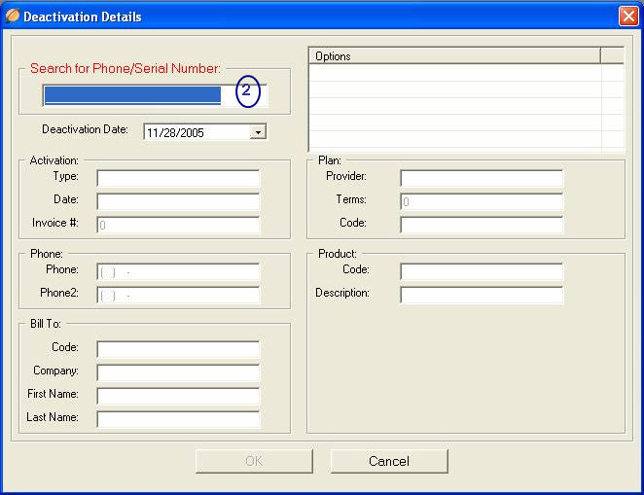
Task: Select the Bill To Company field
Action: coord(178,372)
